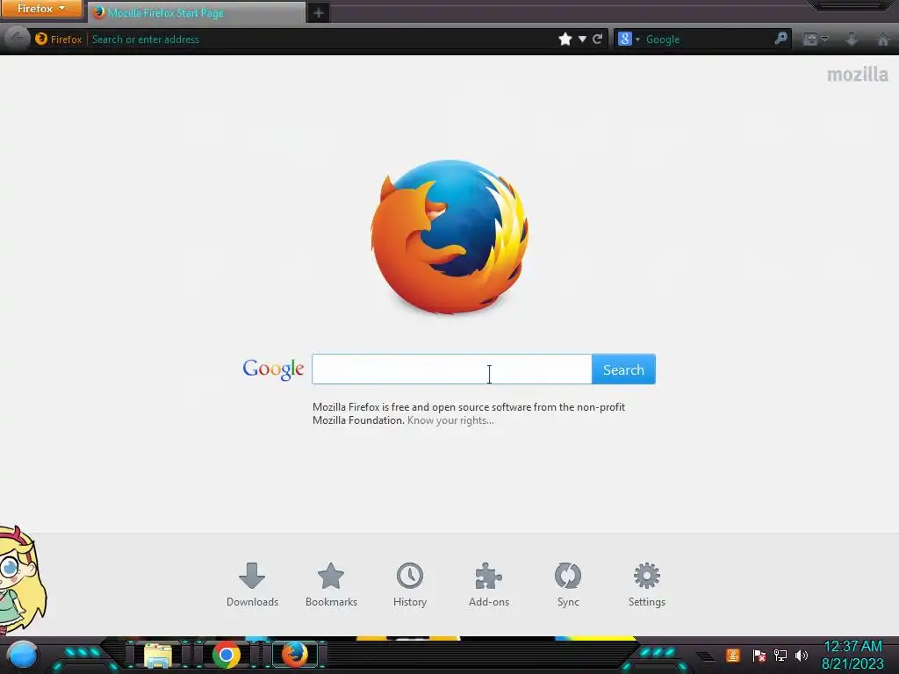Launch Google Chrome from the taskbar

click(x=227, y=655)
